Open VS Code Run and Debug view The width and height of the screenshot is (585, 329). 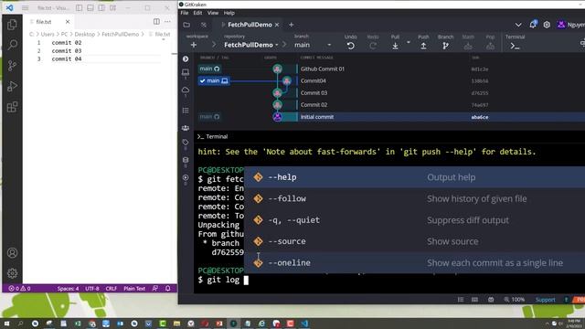point(12,86)
